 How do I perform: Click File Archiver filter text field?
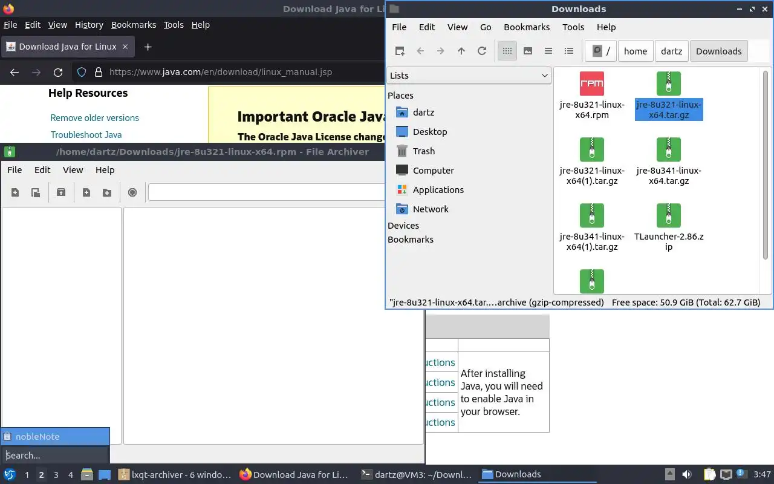click(267, 192)
